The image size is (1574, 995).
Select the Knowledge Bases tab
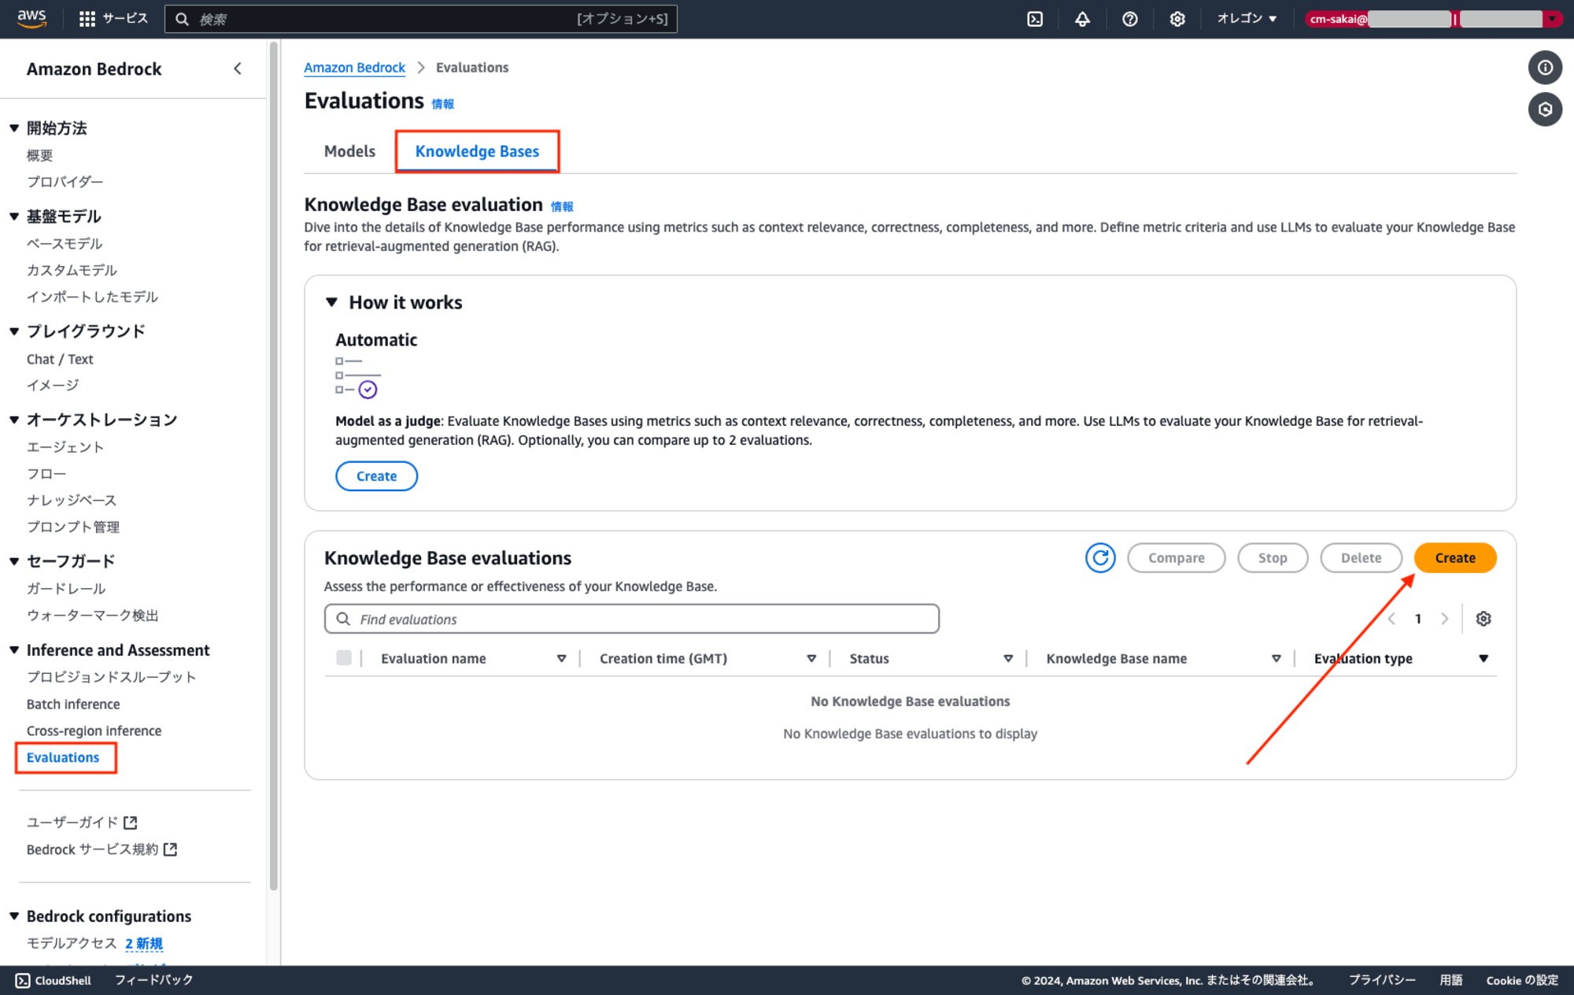point(477,151)
